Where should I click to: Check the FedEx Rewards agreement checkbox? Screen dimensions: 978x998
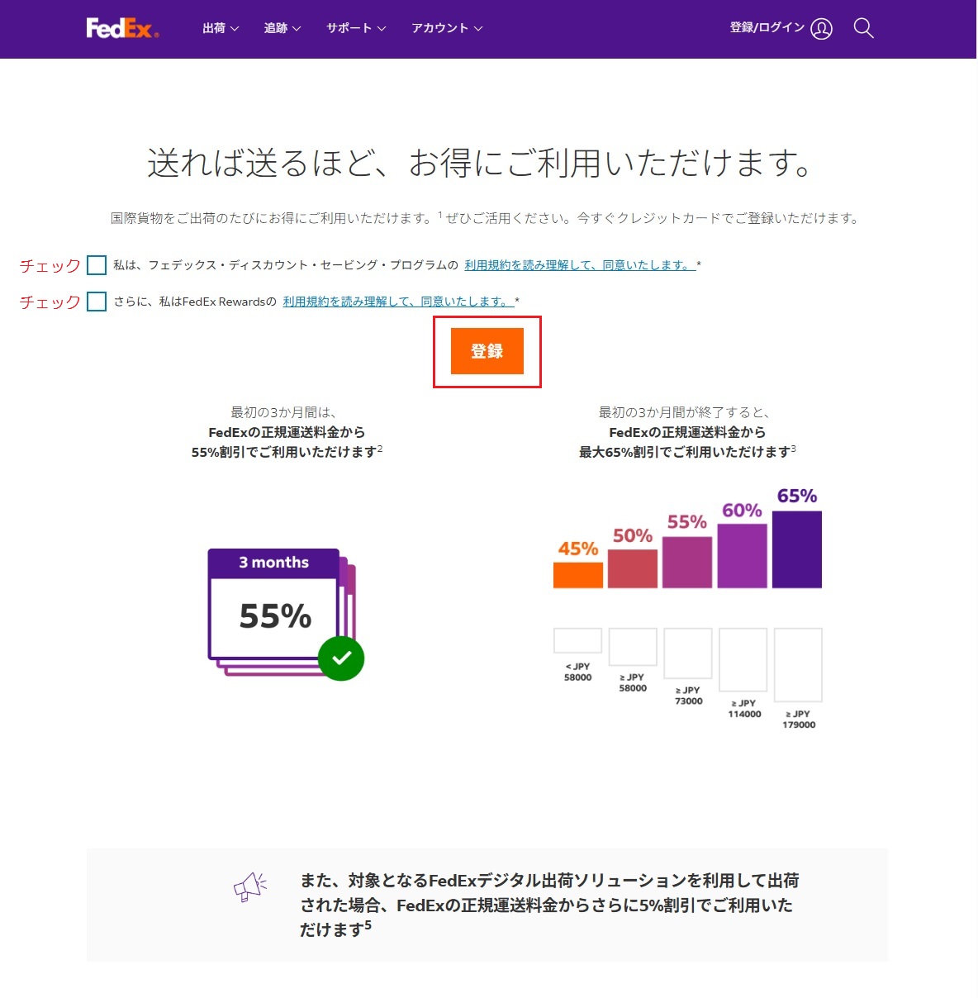[97, 302]
